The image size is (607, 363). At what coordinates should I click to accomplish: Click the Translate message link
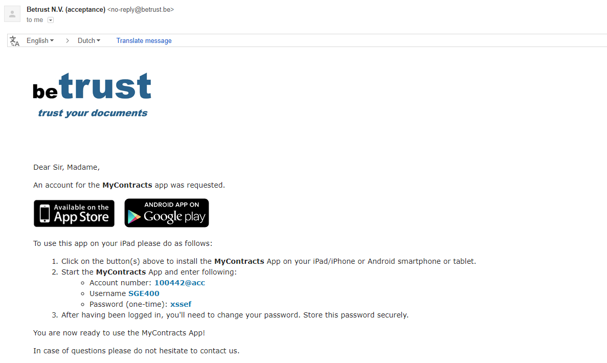coord(144,40)
